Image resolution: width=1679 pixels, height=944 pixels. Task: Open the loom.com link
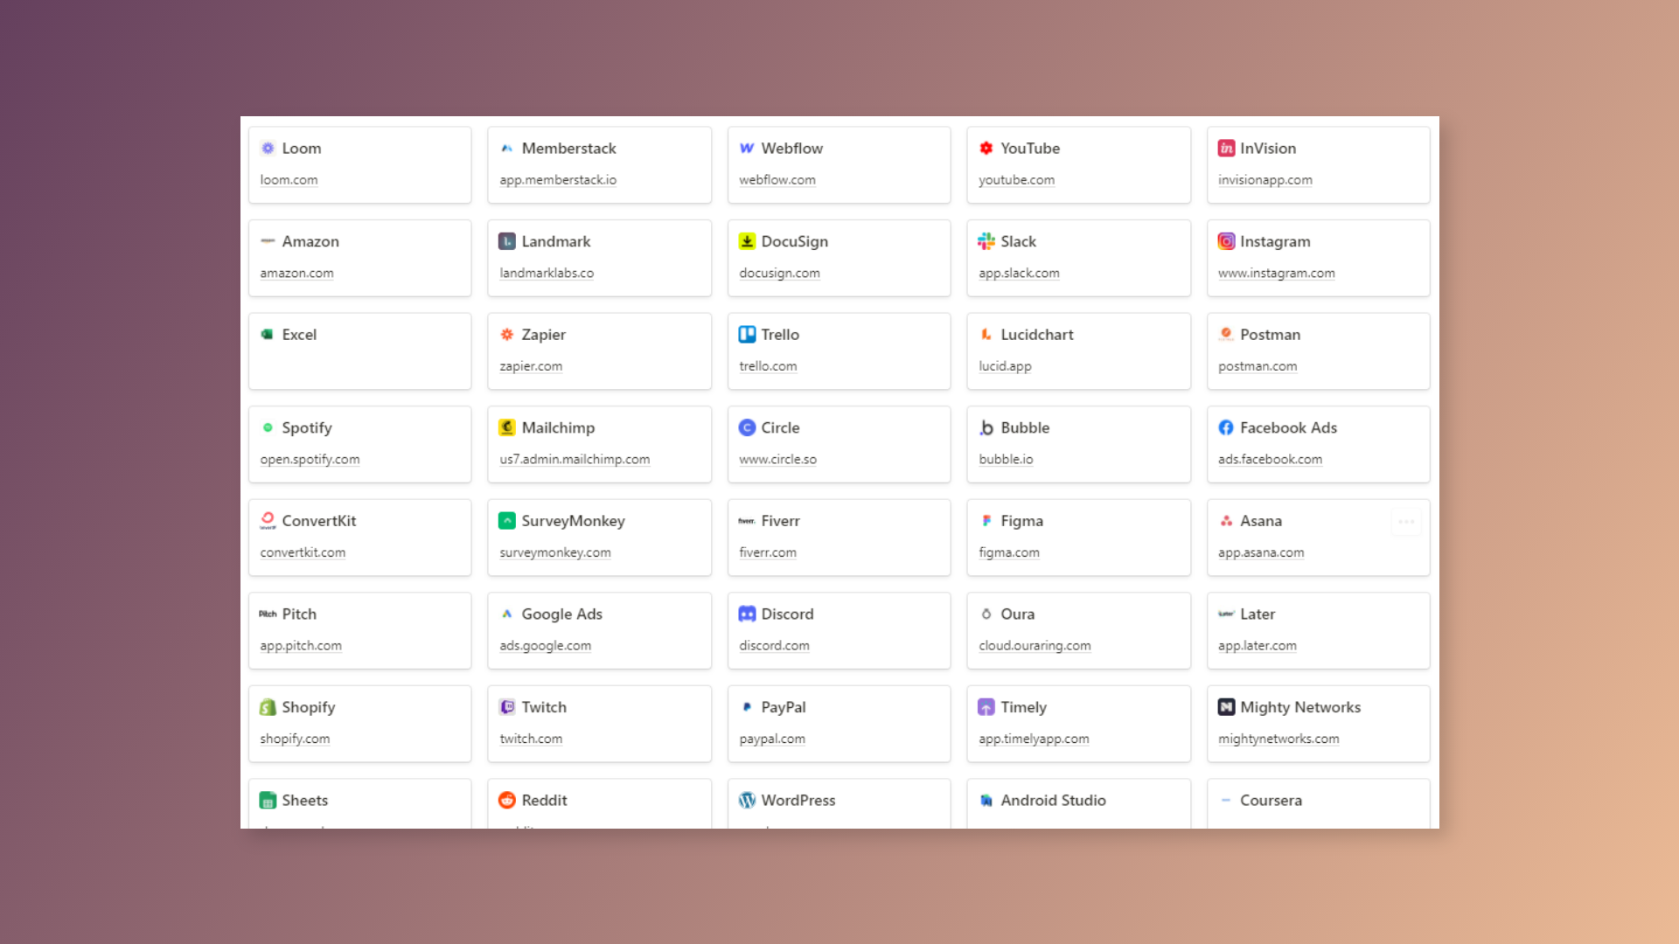click(x=289, y=180)
